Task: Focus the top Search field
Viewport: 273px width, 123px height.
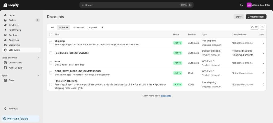Action: (x=131, y=5)
